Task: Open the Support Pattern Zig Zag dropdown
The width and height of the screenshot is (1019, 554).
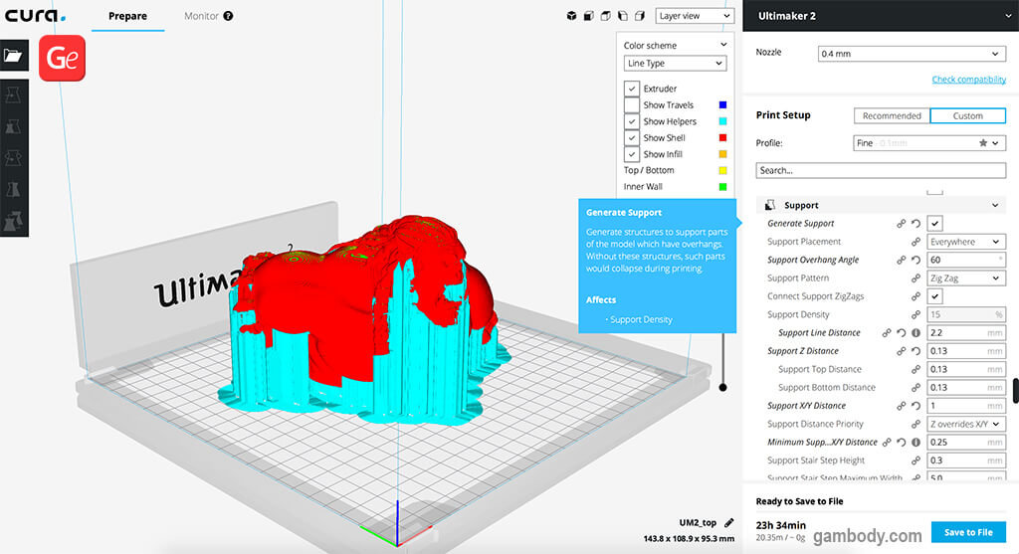Action: (x=965, y=278)
